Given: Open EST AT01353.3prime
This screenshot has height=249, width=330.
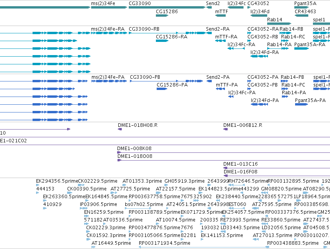Looking at the screenshot, I should [142, 181].
